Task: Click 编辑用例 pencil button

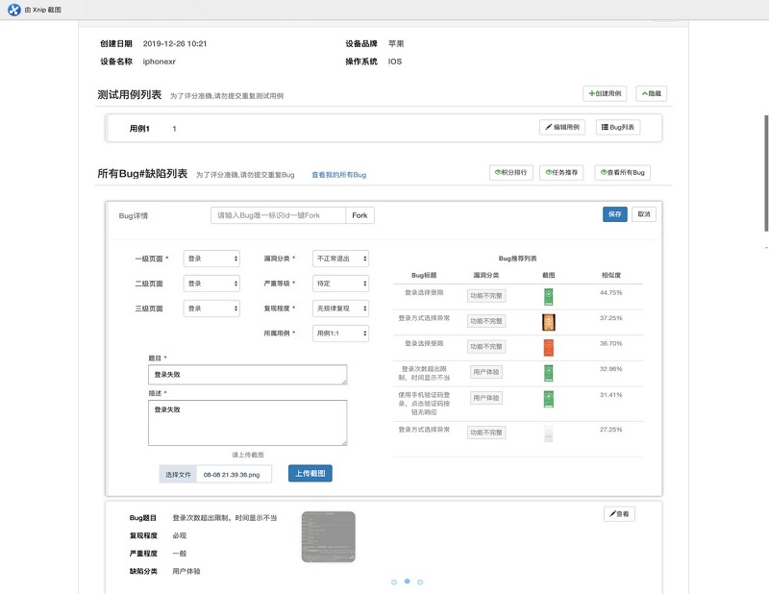Action: point(562,127)
